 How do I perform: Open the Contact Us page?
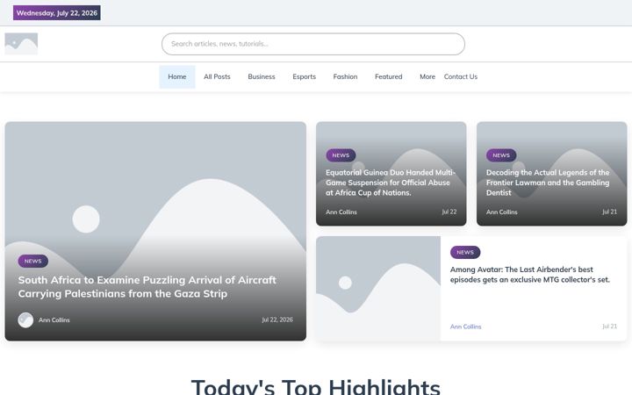pos(460,76)
